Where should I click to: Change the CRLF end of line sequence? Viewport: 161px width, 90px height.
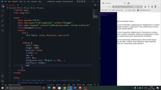(69, 85)
